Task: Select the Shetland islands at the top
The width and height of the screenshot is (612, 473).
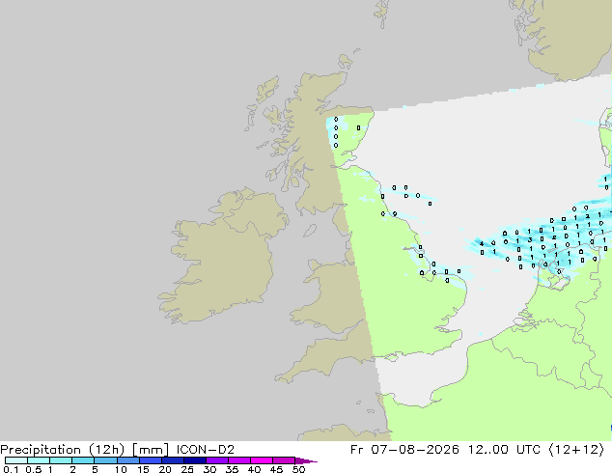Action: click(x=382, y=14)
